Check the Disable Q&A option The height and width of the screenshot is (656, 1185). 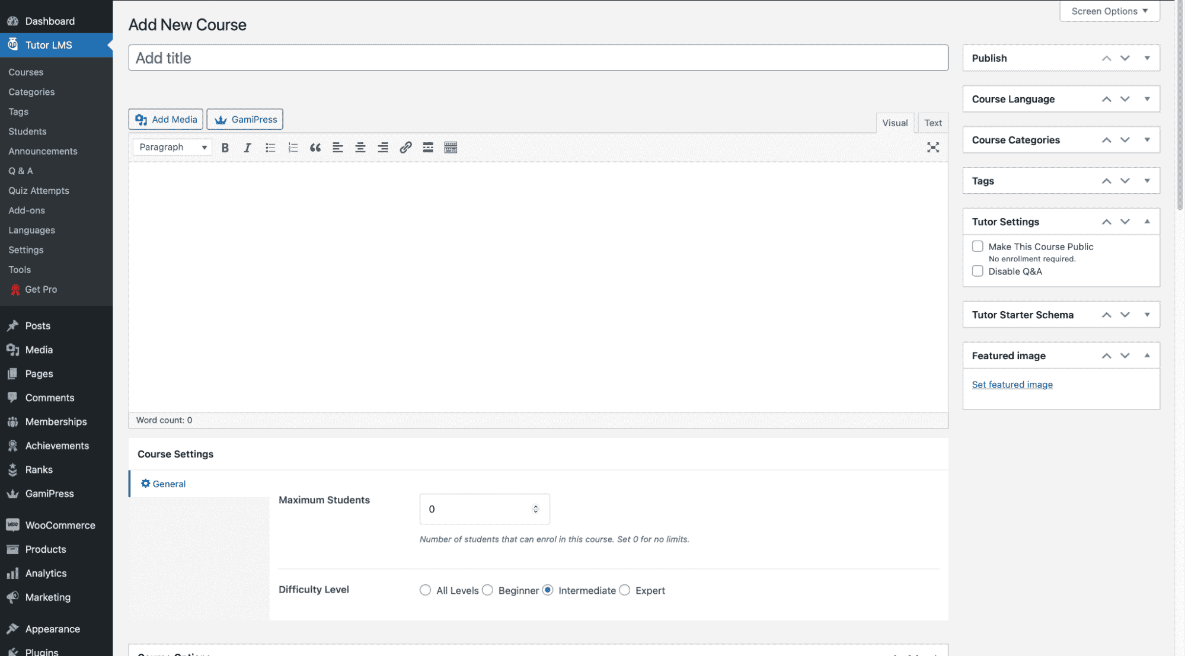(x=978, y=271)
